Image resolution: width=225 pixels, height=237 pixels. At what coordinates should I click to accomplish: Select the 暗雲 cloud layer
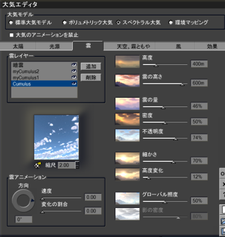[x=44, y=65]
